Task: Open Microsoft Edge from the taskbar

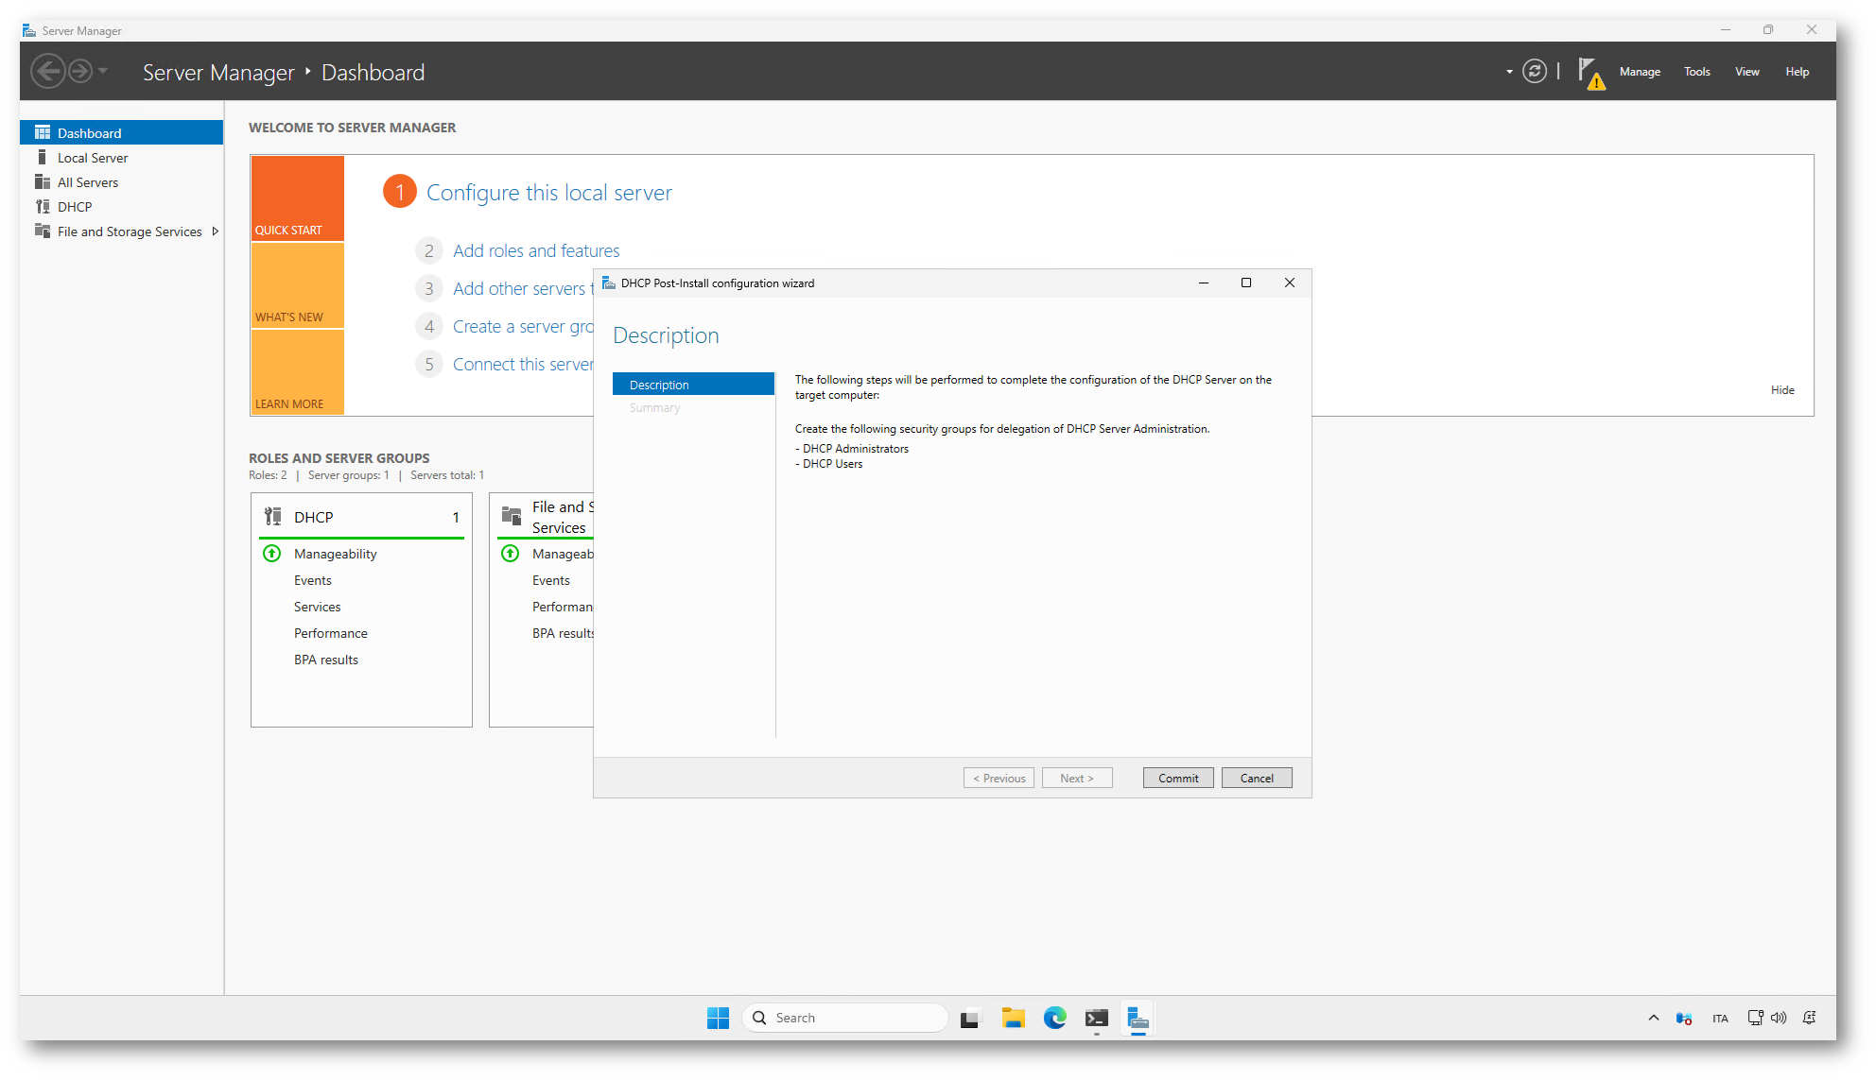Action: tap(1054, 1018)
